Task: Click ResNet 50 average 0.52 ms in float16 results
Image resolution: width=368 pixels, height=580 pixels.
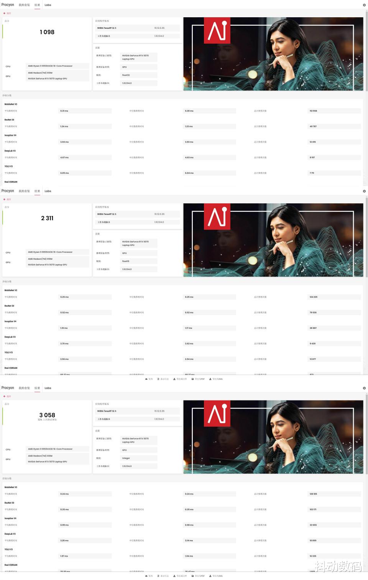Action: 85,313
